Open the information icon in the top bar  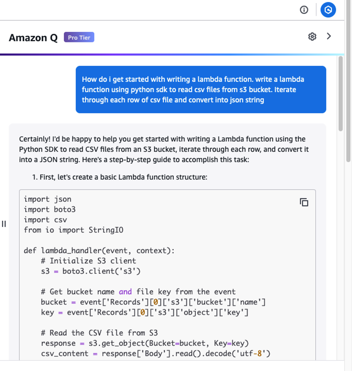pos(304,10)
